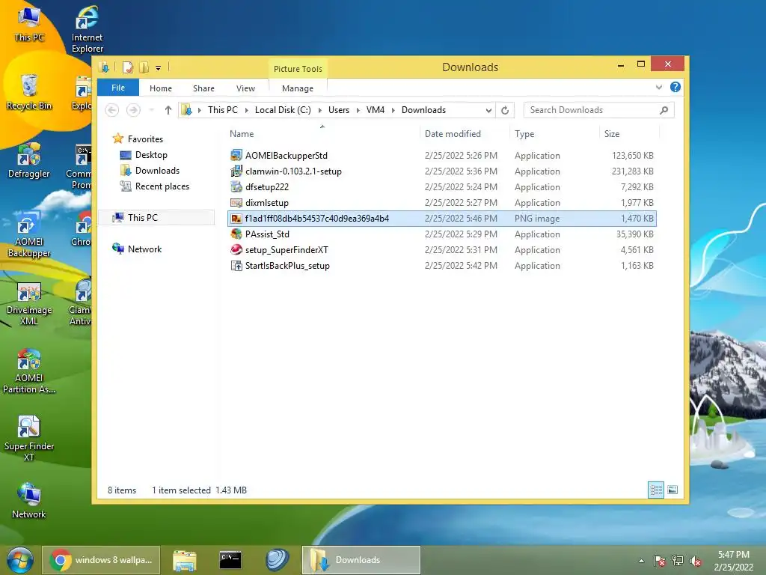Open the Help question mark icon
Image resolution: width=766 pixels, height=575 pixels.
675,87
